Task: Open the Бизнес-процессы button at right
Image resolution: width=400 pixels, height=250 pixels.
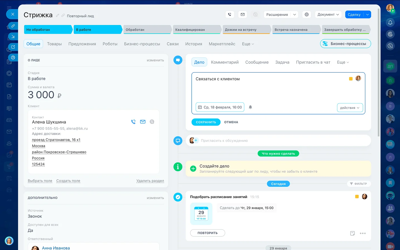Action: [x=346, y=44]
